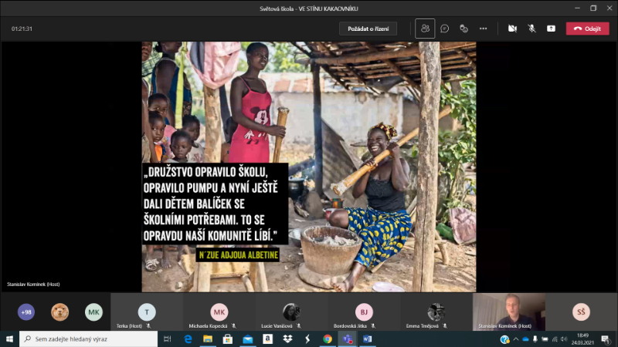The height and width of the screenshot is (347, 618).
Task: Share content with the screen share icon
Action: click(551, 29)
